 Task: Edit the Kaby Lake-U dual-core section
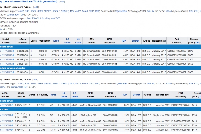(35, 79)
